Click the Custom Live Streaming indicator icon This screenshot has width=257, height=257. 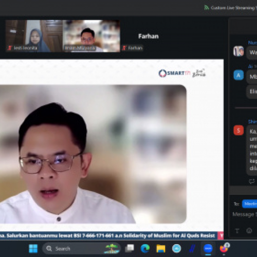coord(207,8)
